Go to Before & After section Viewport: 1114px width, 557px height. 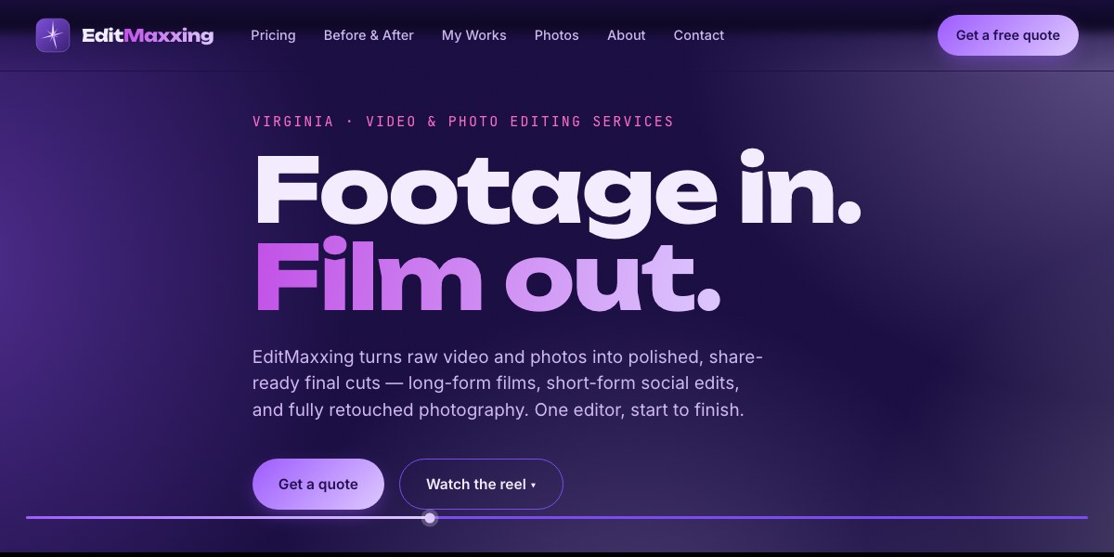pos(369,35)
